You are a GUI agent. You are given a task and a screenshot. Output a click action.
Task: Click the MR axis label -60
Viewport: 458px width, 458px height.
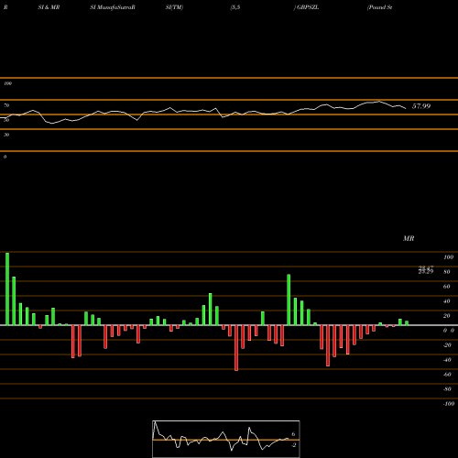[x=447, y=375]
